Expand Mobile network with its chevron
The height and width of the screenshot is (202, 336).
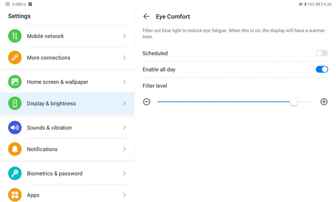pos(124,36)
